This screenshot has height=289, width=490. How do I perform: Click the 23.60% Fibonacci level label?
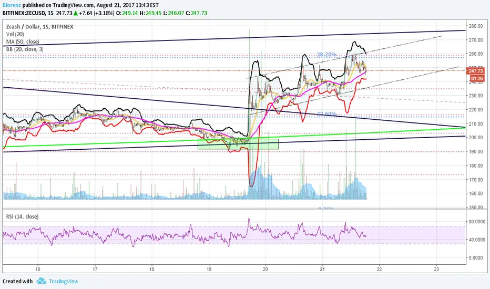point(326,114)
